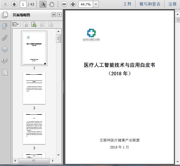
Task: Collapse the navigation pane with double-arrow button
Action: (54, 15)
